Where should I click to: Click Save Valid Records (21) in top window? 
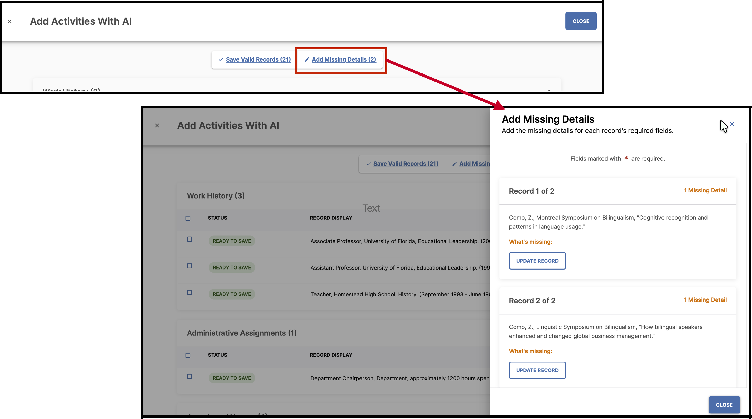[258, 59]
